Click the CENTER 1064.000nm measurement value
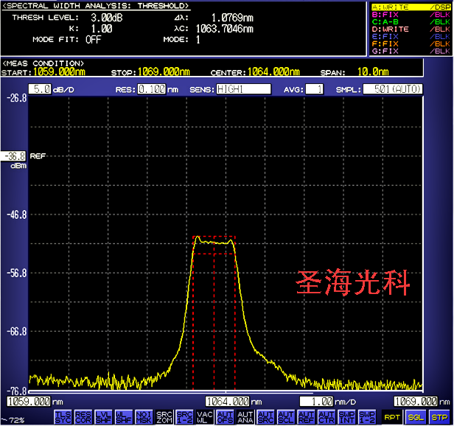Viewport: 454px width, 426px height. click(273, 71)
